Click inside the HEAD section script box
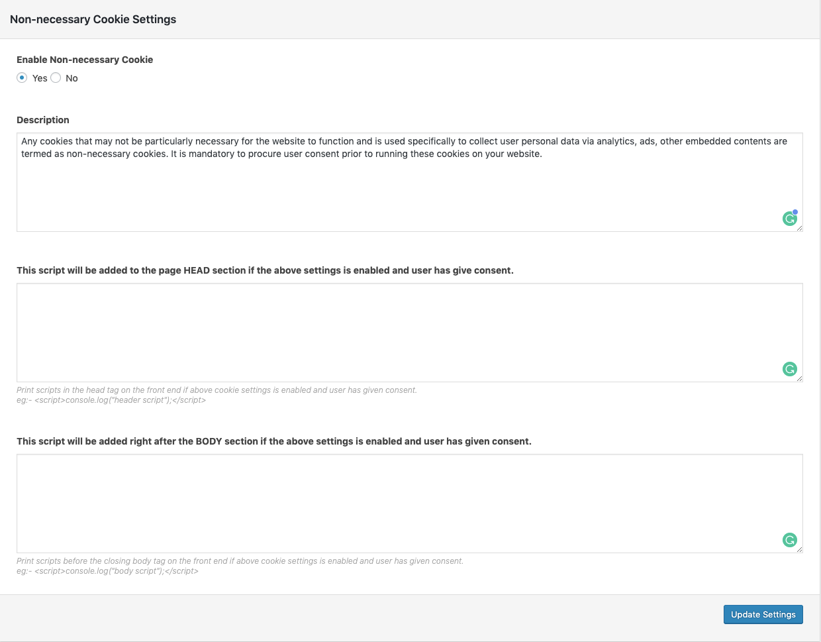This screenshot has height=642, width=821. pyautogui.click(x=397, y=332)
